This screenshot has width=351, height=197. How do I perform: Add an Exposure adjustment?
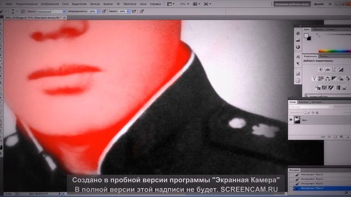(x=341, y=69)
